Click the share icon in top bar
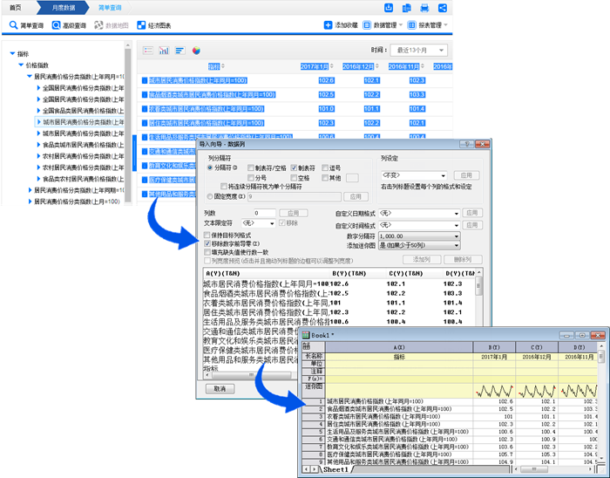610x478 pixels. point(443,8)
